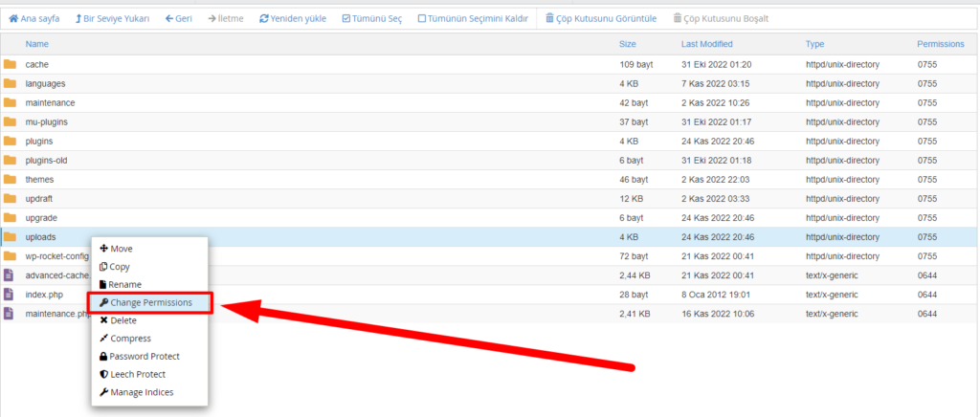Choose Rename from the context menu
The width and height of the screenshot is (980, 417).
(x=124, y=284)
